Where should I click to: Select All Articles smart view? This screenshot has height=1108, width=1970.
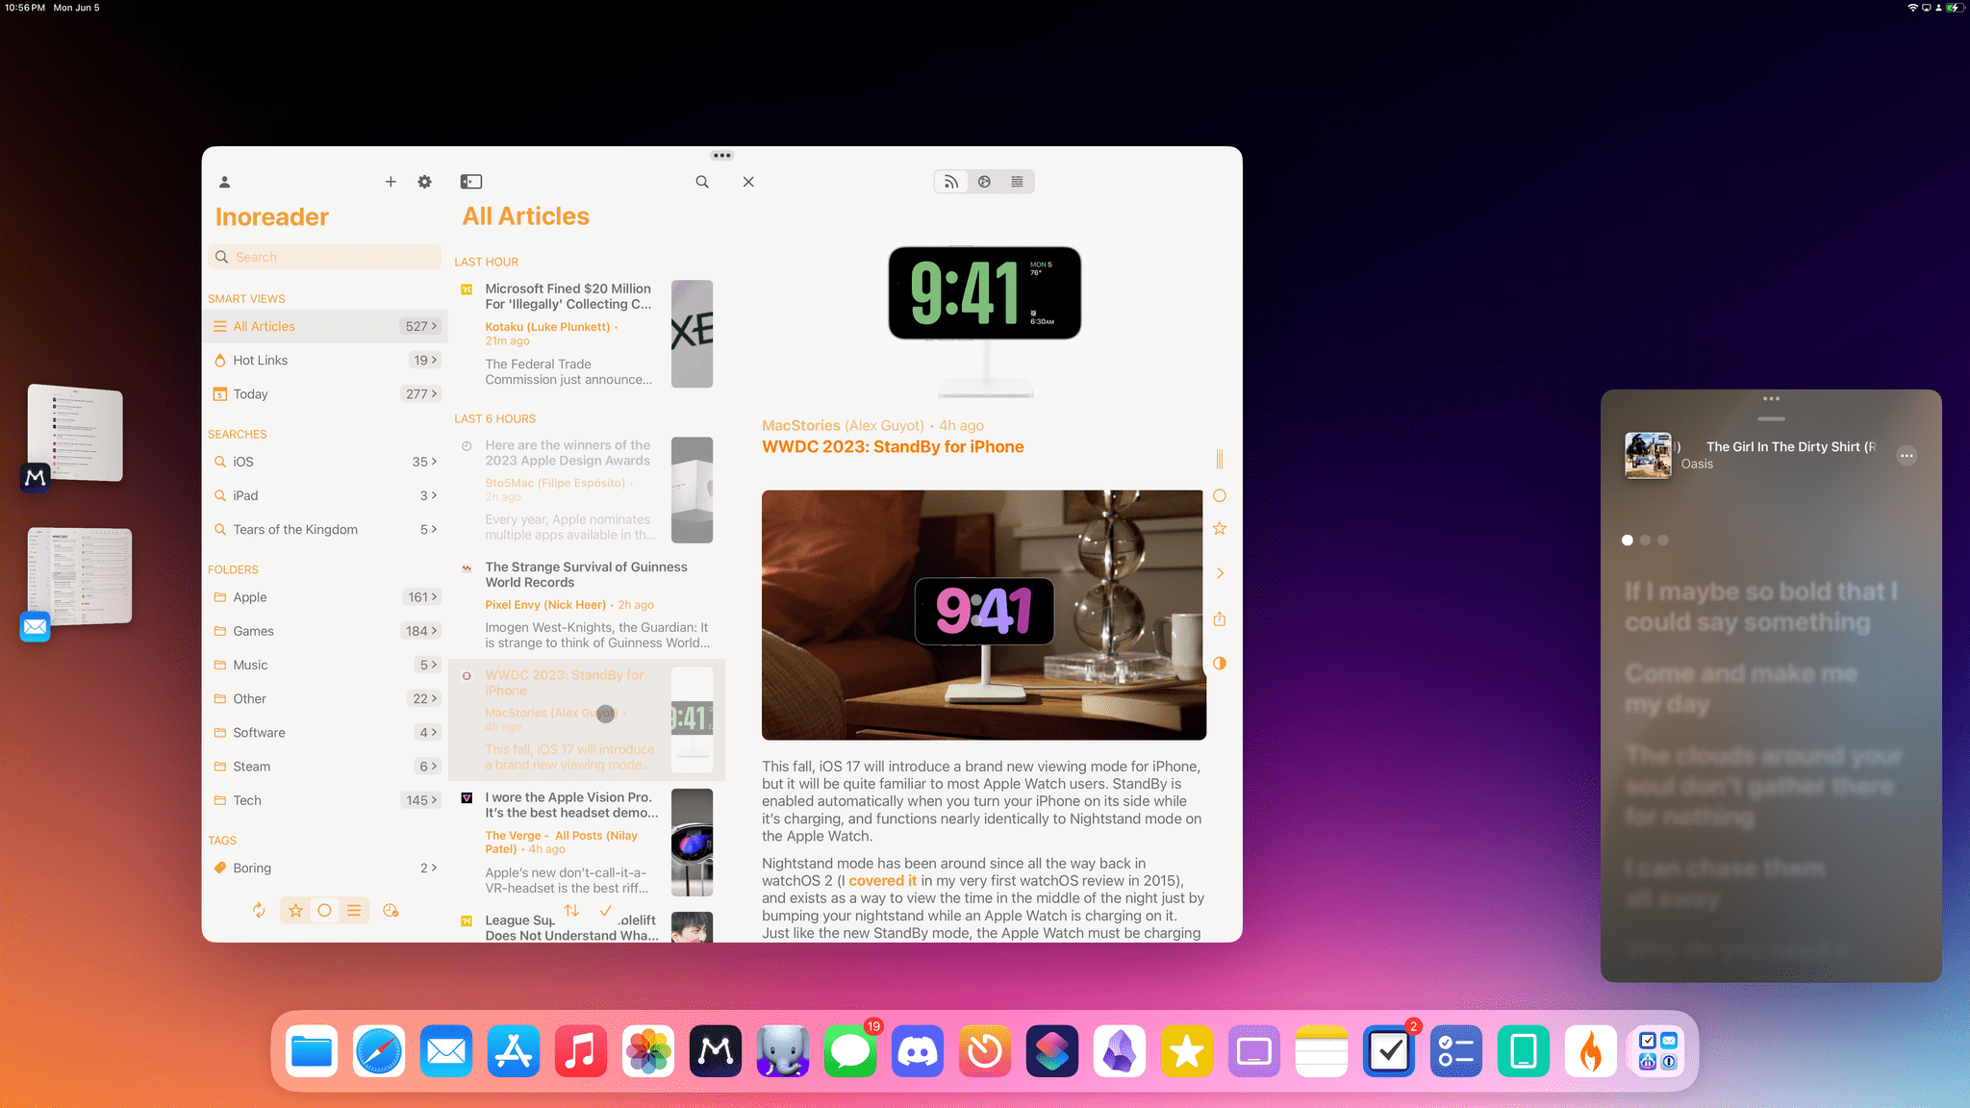point(325,326)
